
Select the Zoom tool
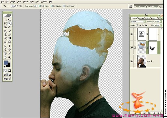click(9, 57)
